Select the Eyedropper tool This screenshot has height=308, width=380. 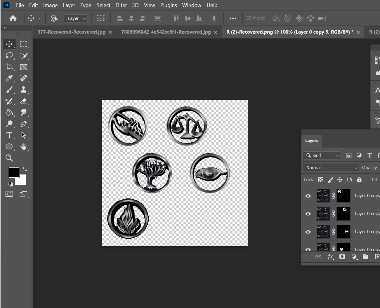click(x=9, y=78)
